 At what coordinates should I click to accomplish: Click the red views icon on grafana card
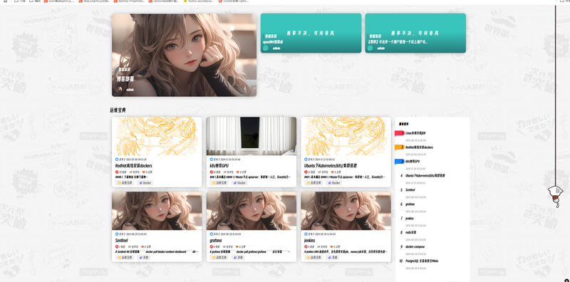pyautogui.click(x=212, y=246)
